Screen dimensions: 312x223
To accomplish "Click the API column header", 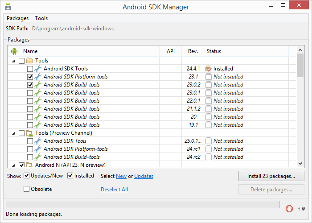I will pyautogui.click(x=171, y=51).
